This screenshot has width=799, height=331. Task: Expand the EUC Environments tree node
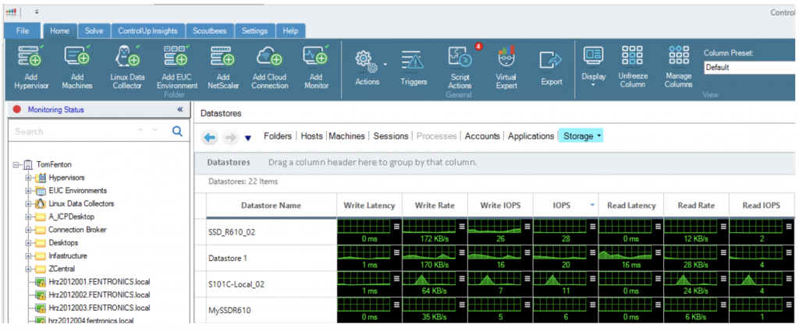pyautogui.click(x=30, y=190)
